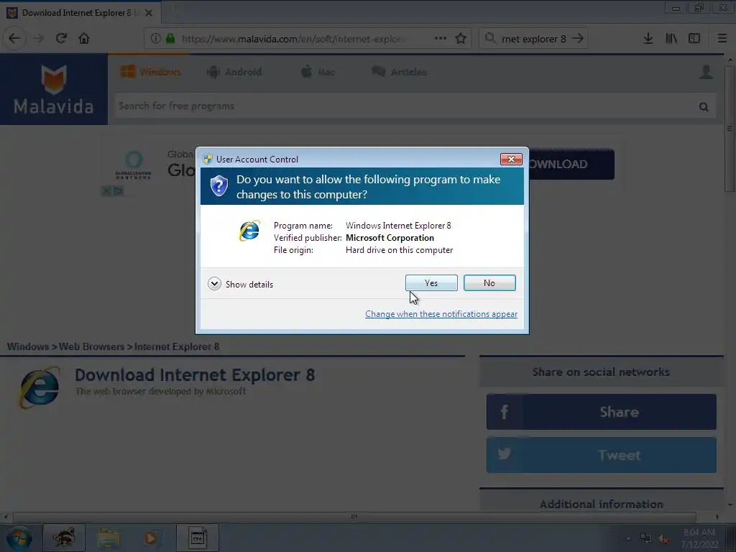Click 'Windows Internet Explorer 8' program name
This screenshot has height=552, width=736.
pos(398,225)
